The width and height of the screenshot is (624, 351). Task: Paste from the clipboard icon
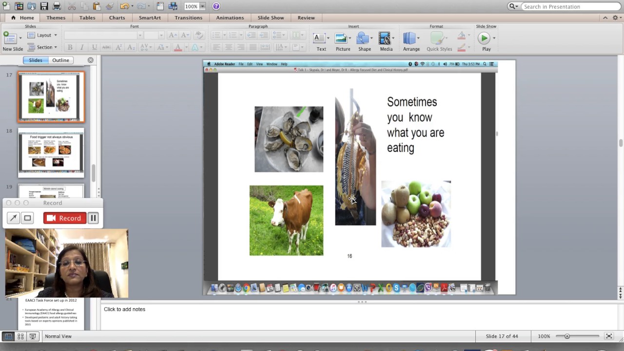[x=97, y=6]
